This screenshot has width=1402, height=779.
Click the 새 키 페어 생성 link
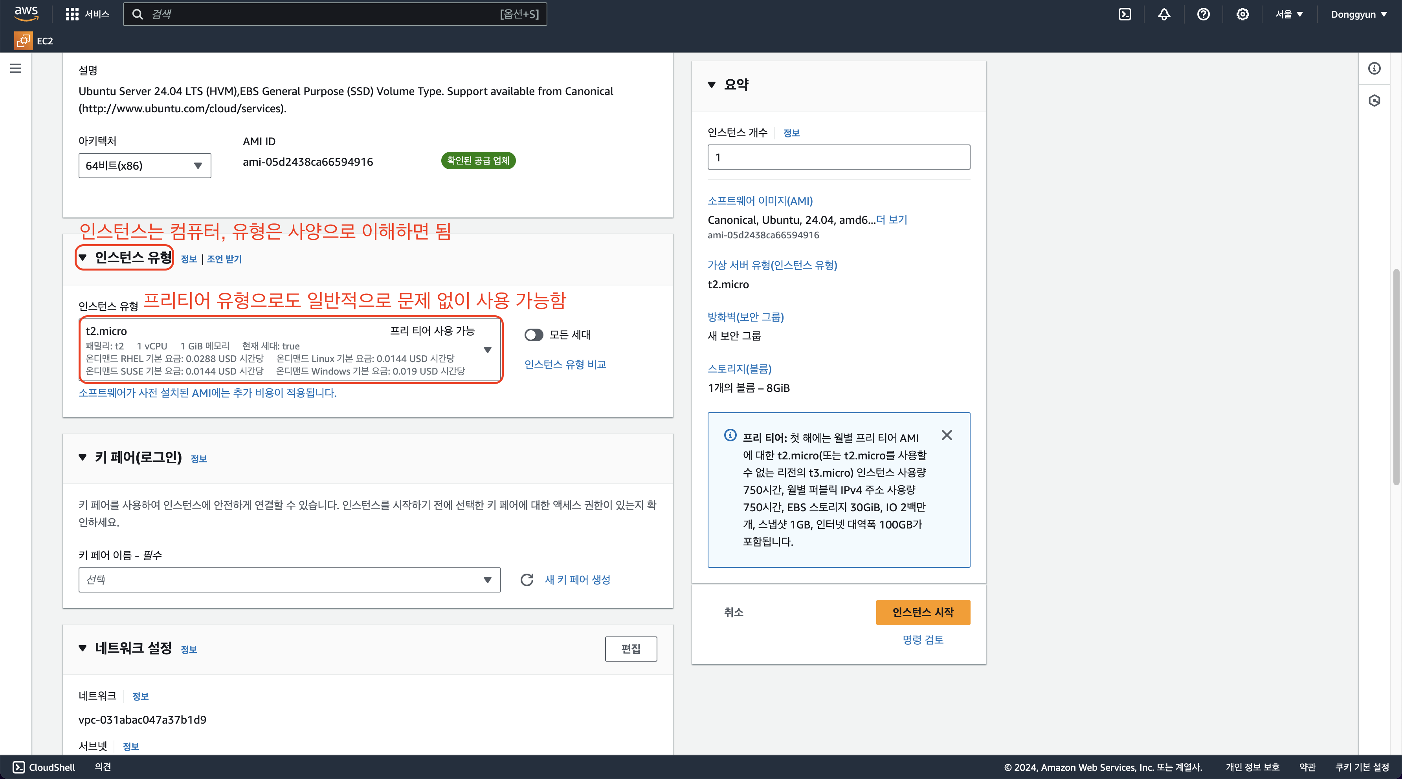point(577,580)
